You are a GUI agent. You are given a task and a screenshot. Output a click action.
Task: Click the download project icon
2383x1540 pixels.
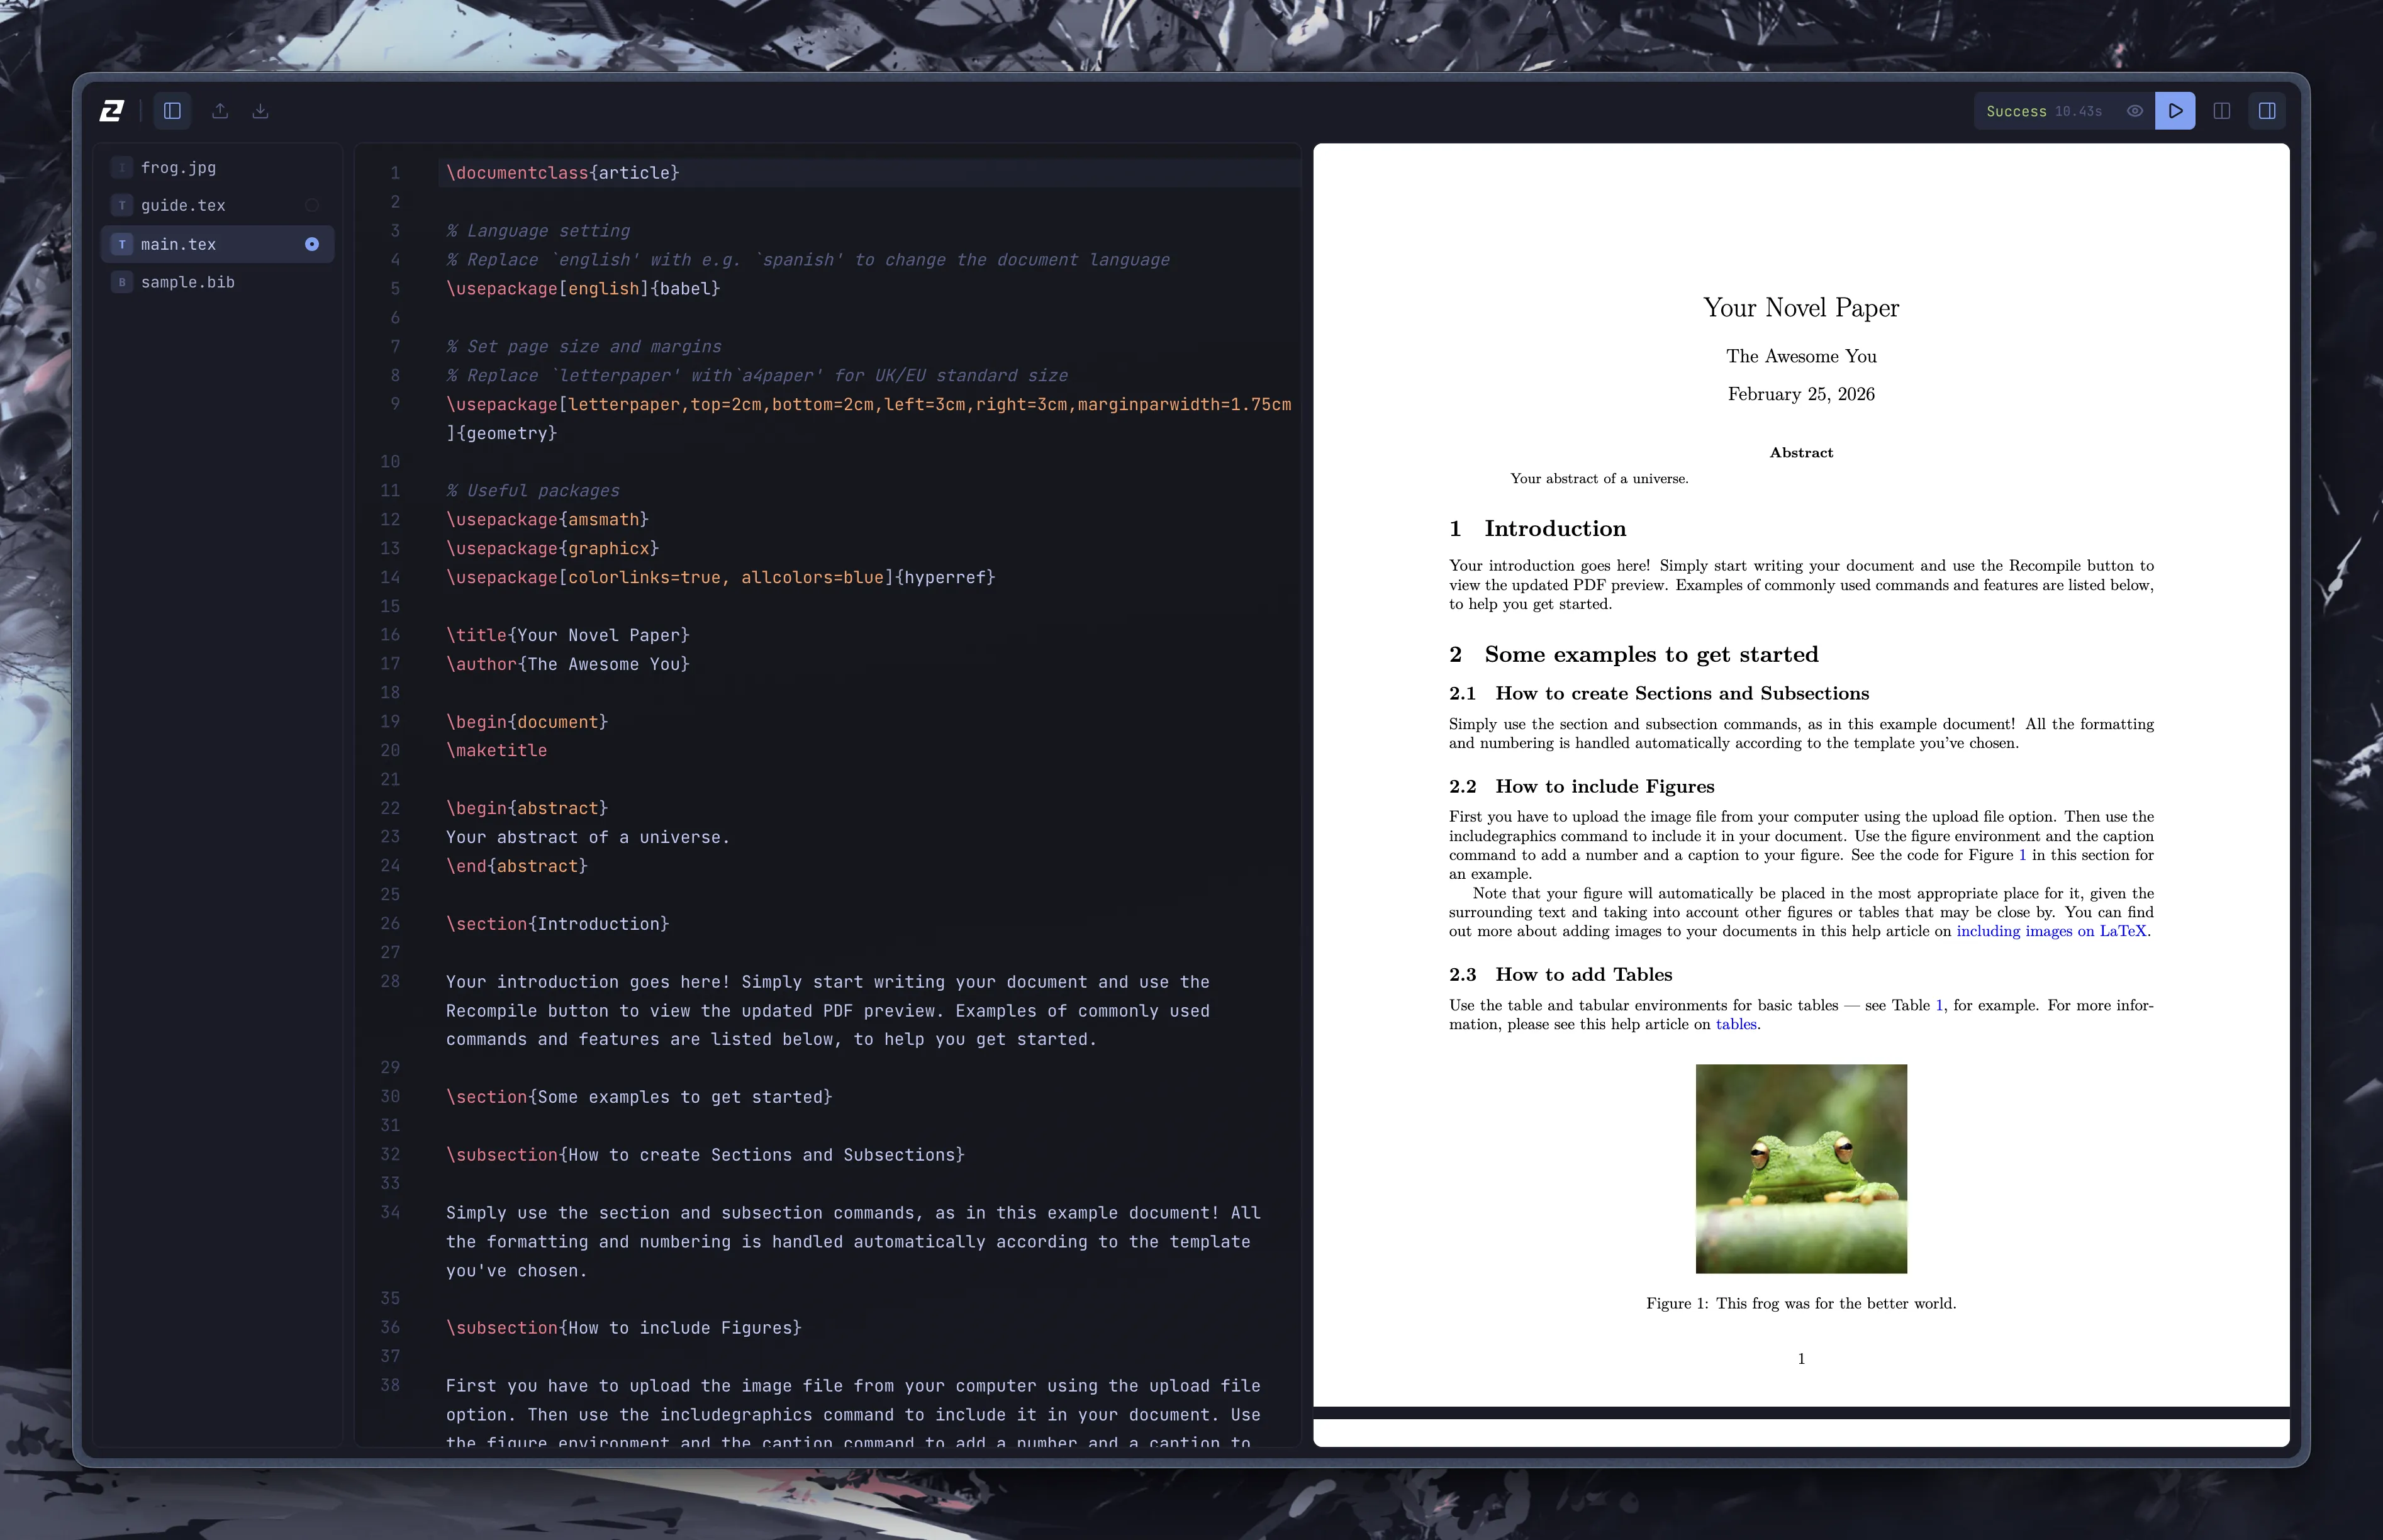pyautogui.click(x=260, y=111)
